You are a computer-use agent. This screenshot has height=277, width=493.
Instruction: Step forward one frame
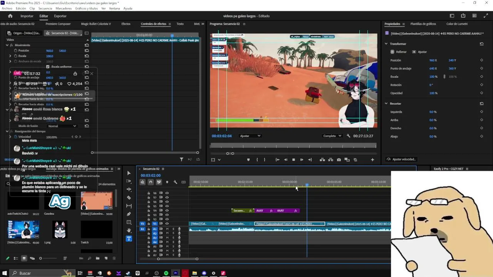coord(302,160)
